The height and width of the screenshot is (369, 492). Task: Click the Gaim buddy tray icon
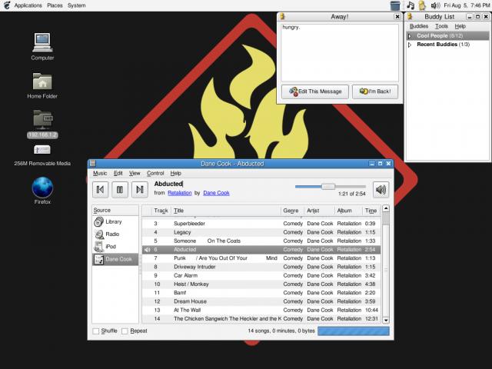pyautogui.click(x=422, y=5)
